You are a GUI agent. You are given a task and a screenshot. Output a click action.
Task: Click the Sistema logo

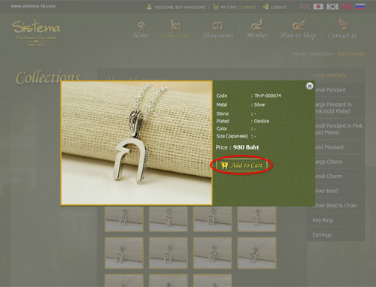coord(36,33)
